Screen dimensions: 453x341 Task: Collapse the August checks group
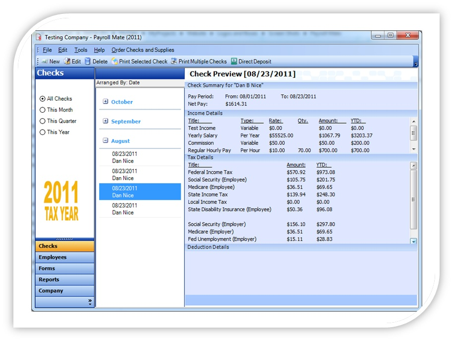click(106, 140)
